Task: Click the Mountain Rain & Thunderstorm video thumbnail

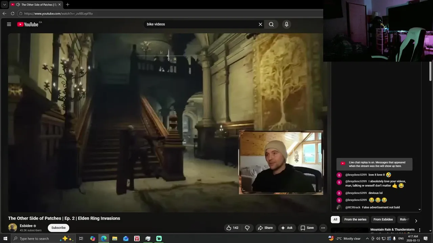Action: click(349, 231)
